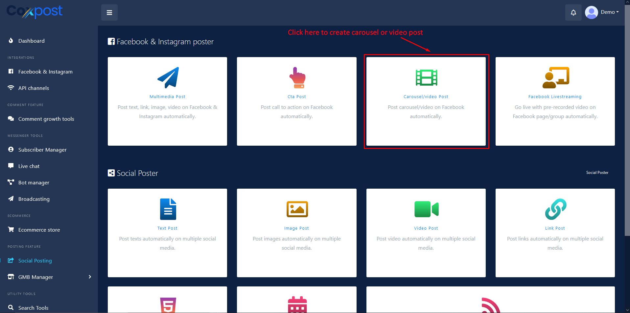This screenshot has width=630, height=313.
Task: Open the notifications bell icon
Action: coord(573,12)
